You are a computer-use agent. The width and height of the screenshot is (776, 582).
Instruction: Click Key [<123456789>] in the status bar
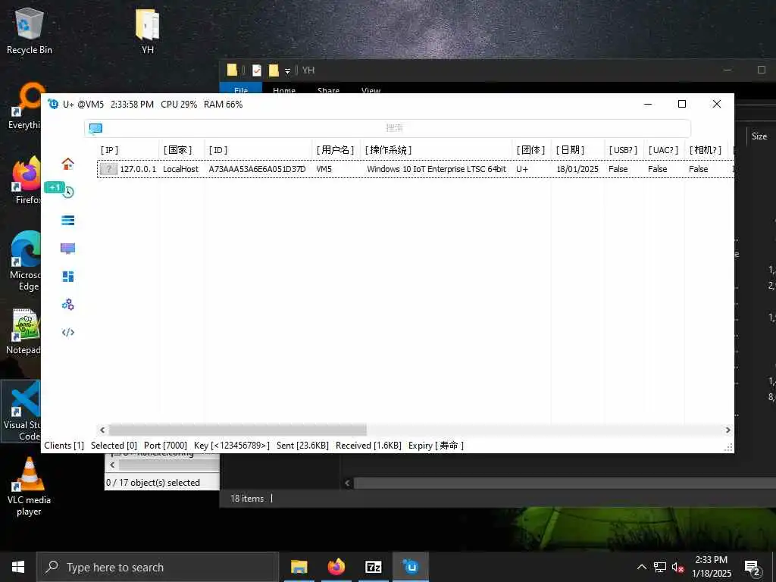tap(232, 446)
